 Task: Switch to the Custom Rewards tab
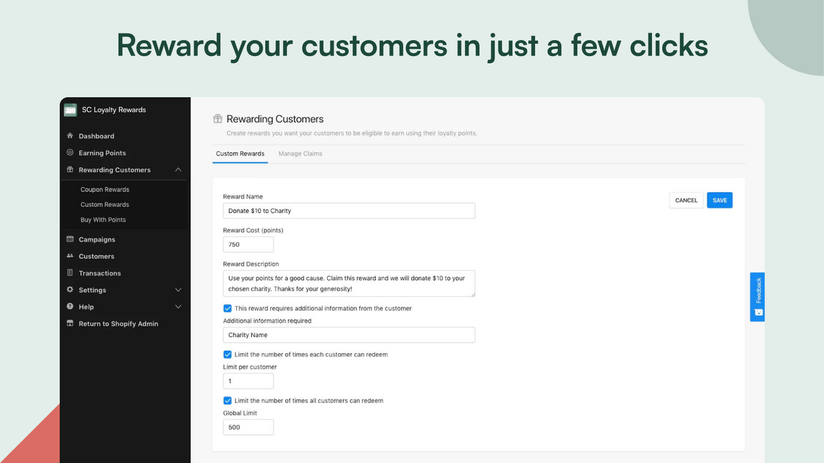click(240, 154)
